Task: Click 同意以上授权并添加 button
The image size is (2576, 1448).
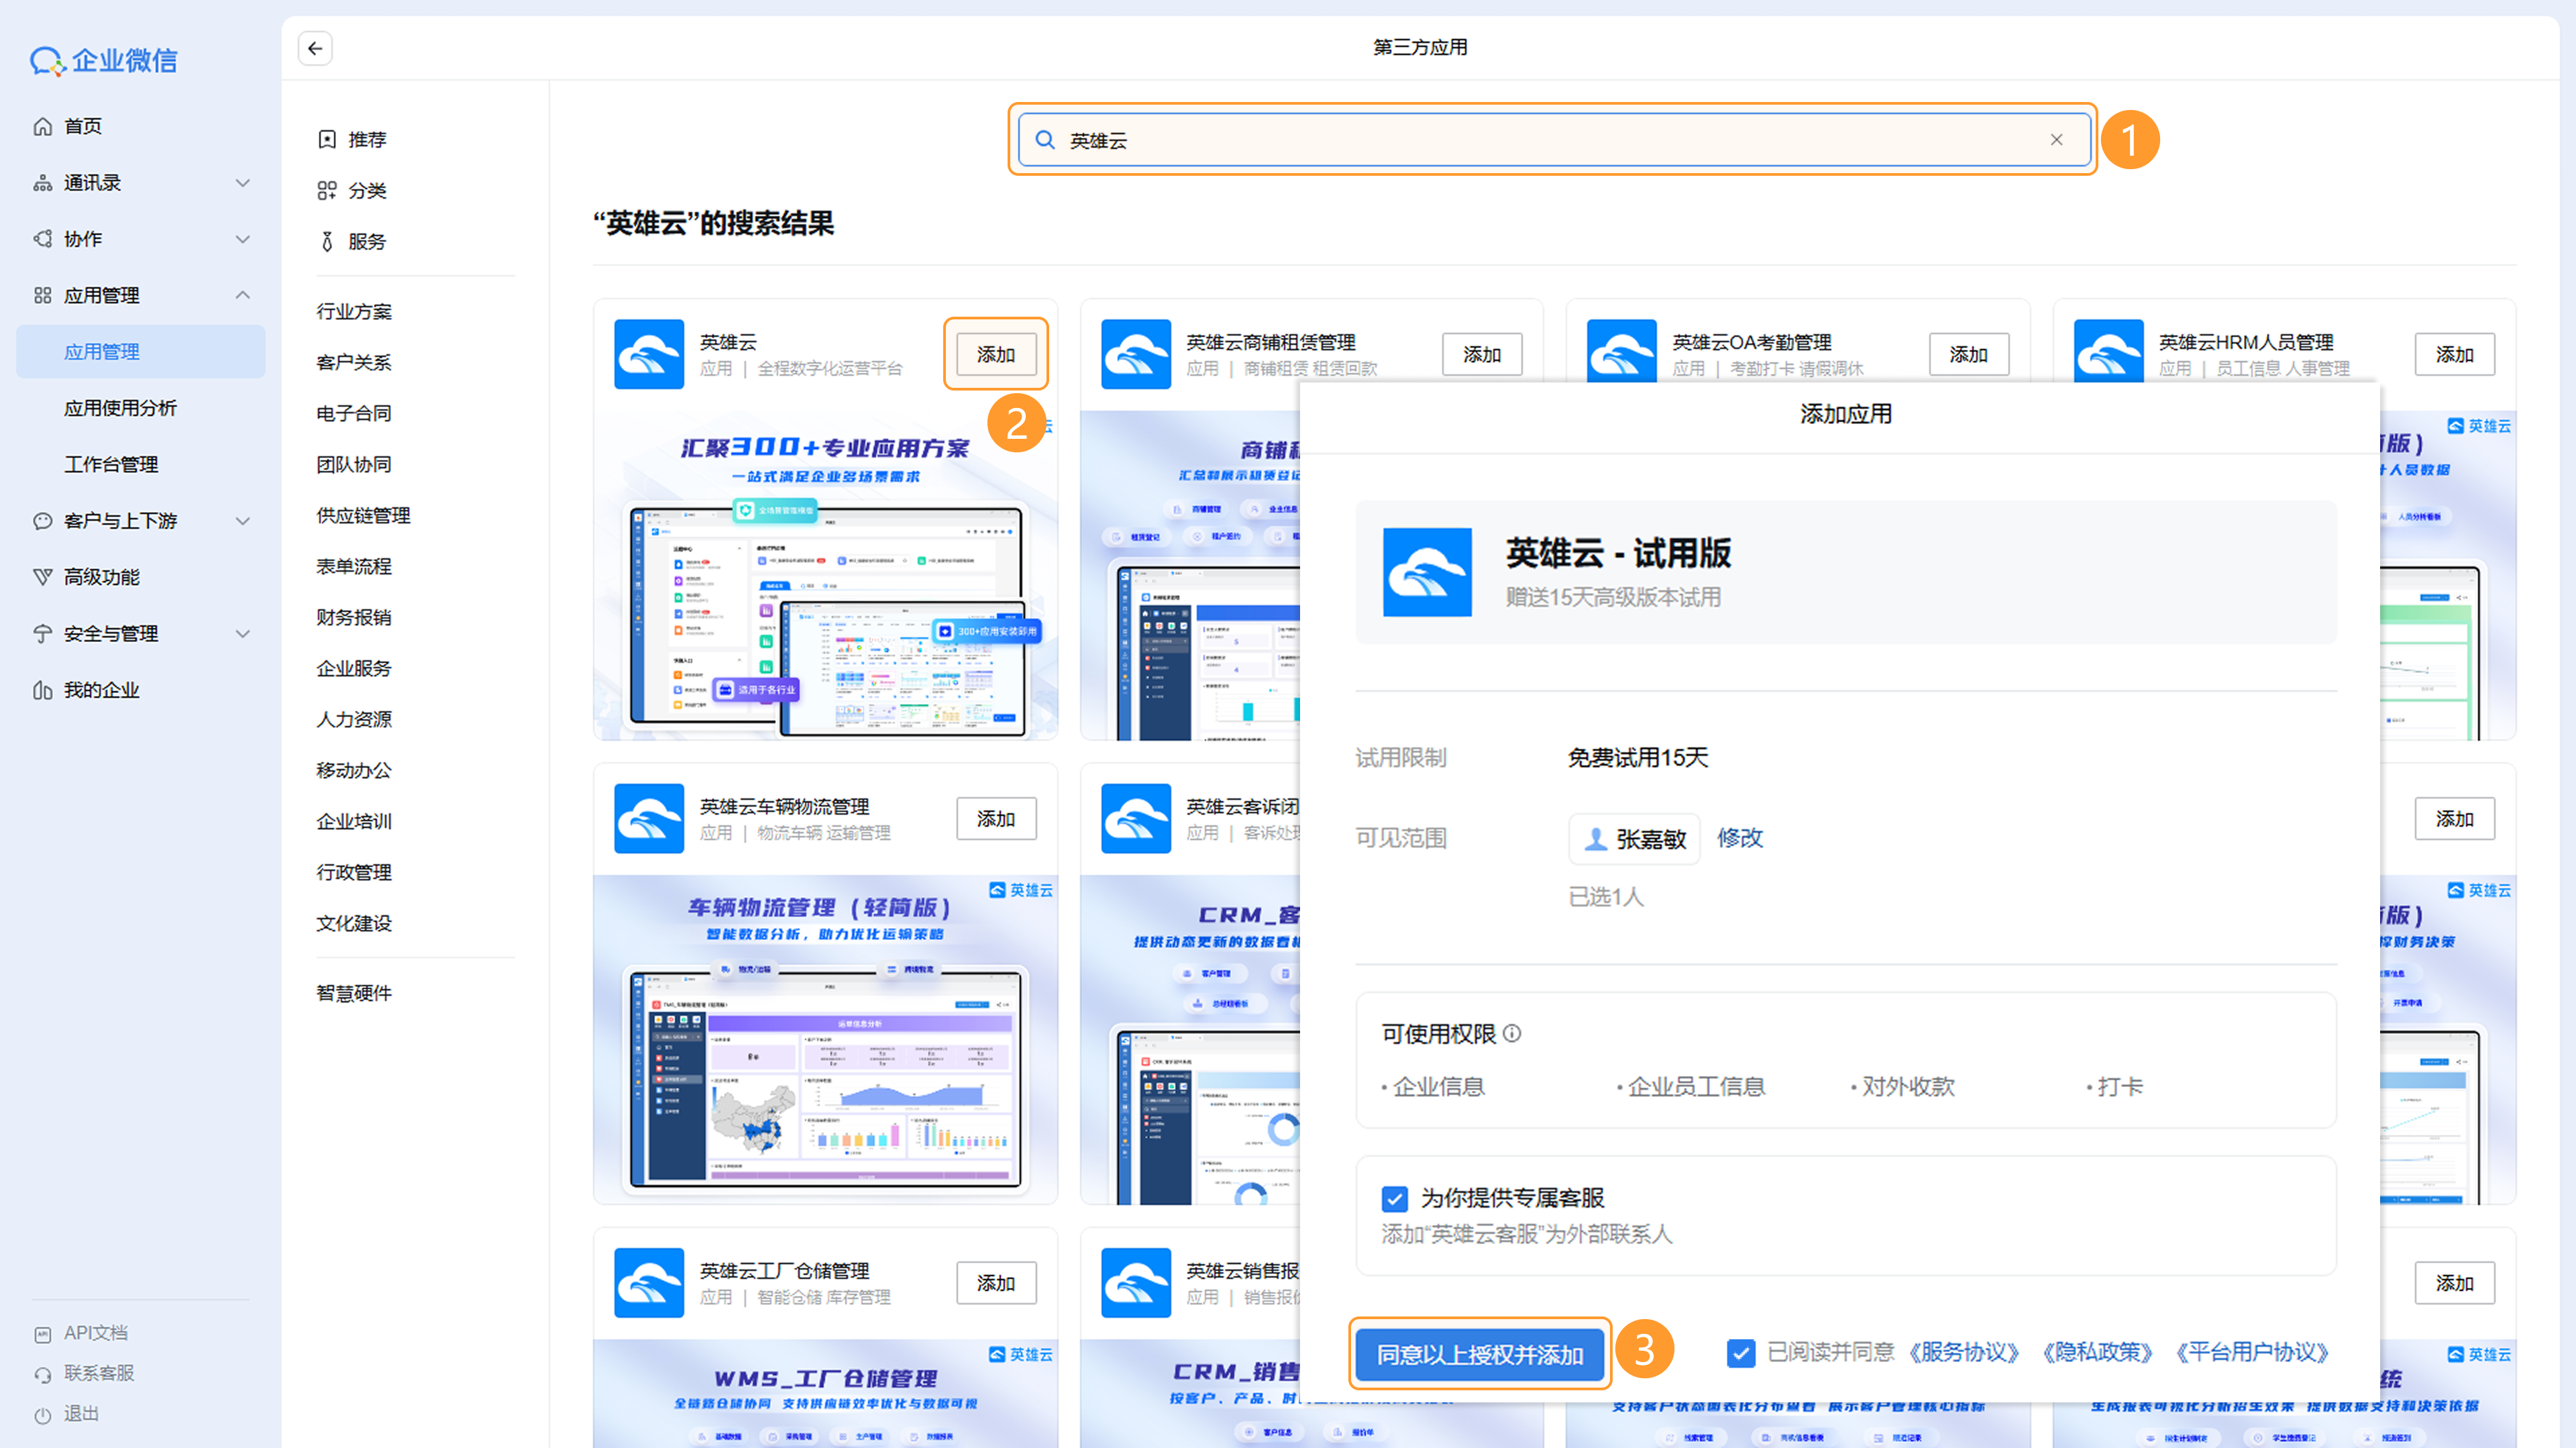Action: 1480,1355
